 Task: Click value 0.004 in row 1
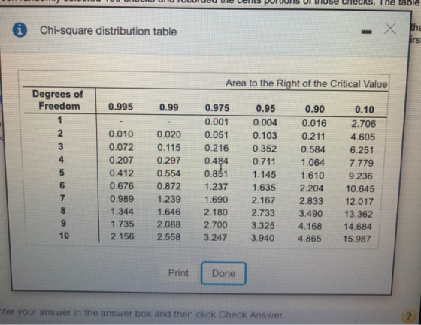pos(265,122)
